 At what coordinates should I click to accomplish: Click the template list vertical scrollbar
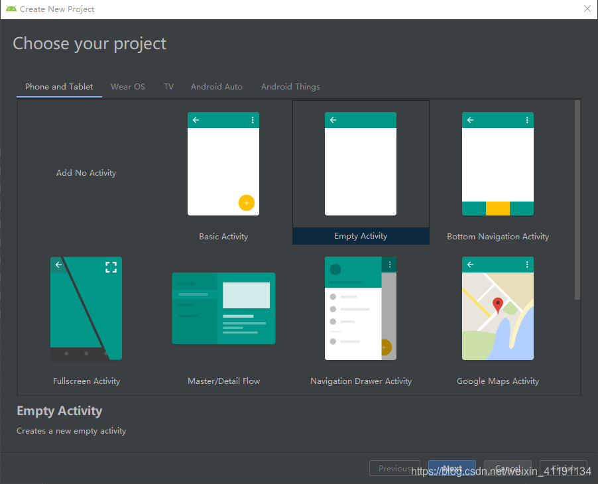[577, 200]
